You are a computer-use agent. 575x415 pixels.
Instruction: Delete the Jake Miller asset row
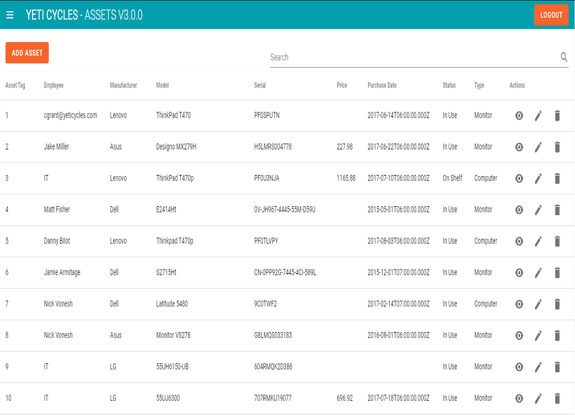pos(557,147)
